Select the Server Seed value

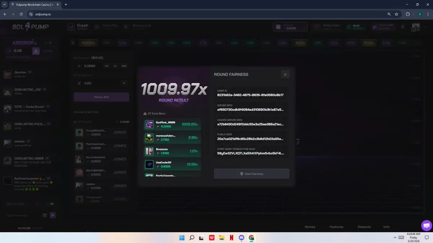point(250,109)
